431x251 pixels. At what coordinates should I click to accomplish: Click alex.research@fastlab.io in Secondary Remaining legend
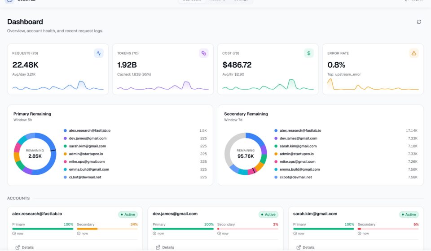pyautogui.click(x=300, y=130)
